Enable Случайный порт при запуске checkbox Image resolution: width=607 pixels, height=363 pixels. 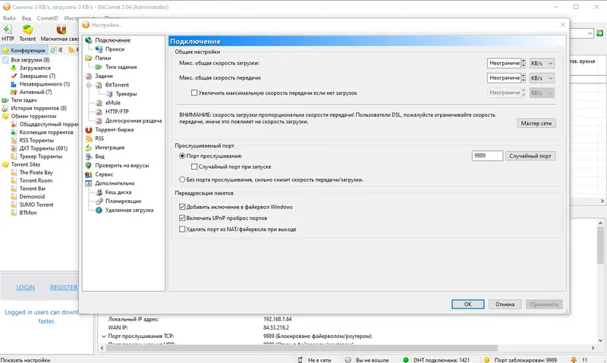(x=194, y=167)
